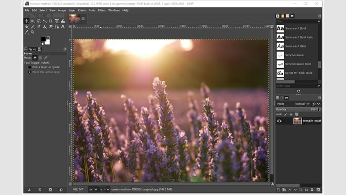Reset colors to default black and white
Screen dimensions: 346x195
[42, 43]
